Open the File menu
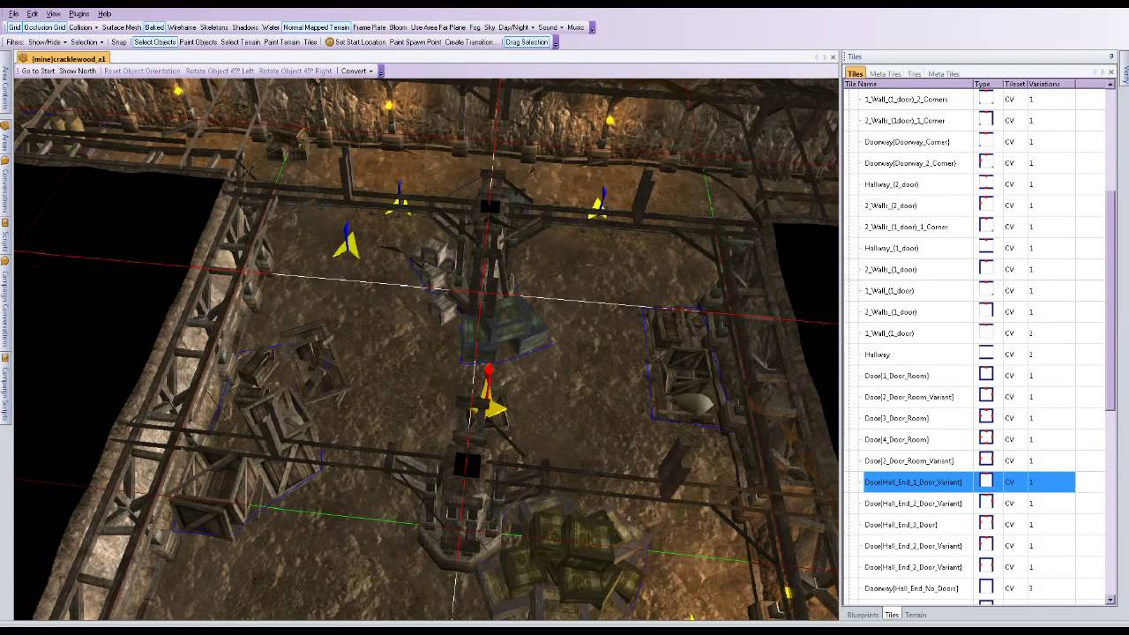1129x635 pixels. [x=13, y=14]
